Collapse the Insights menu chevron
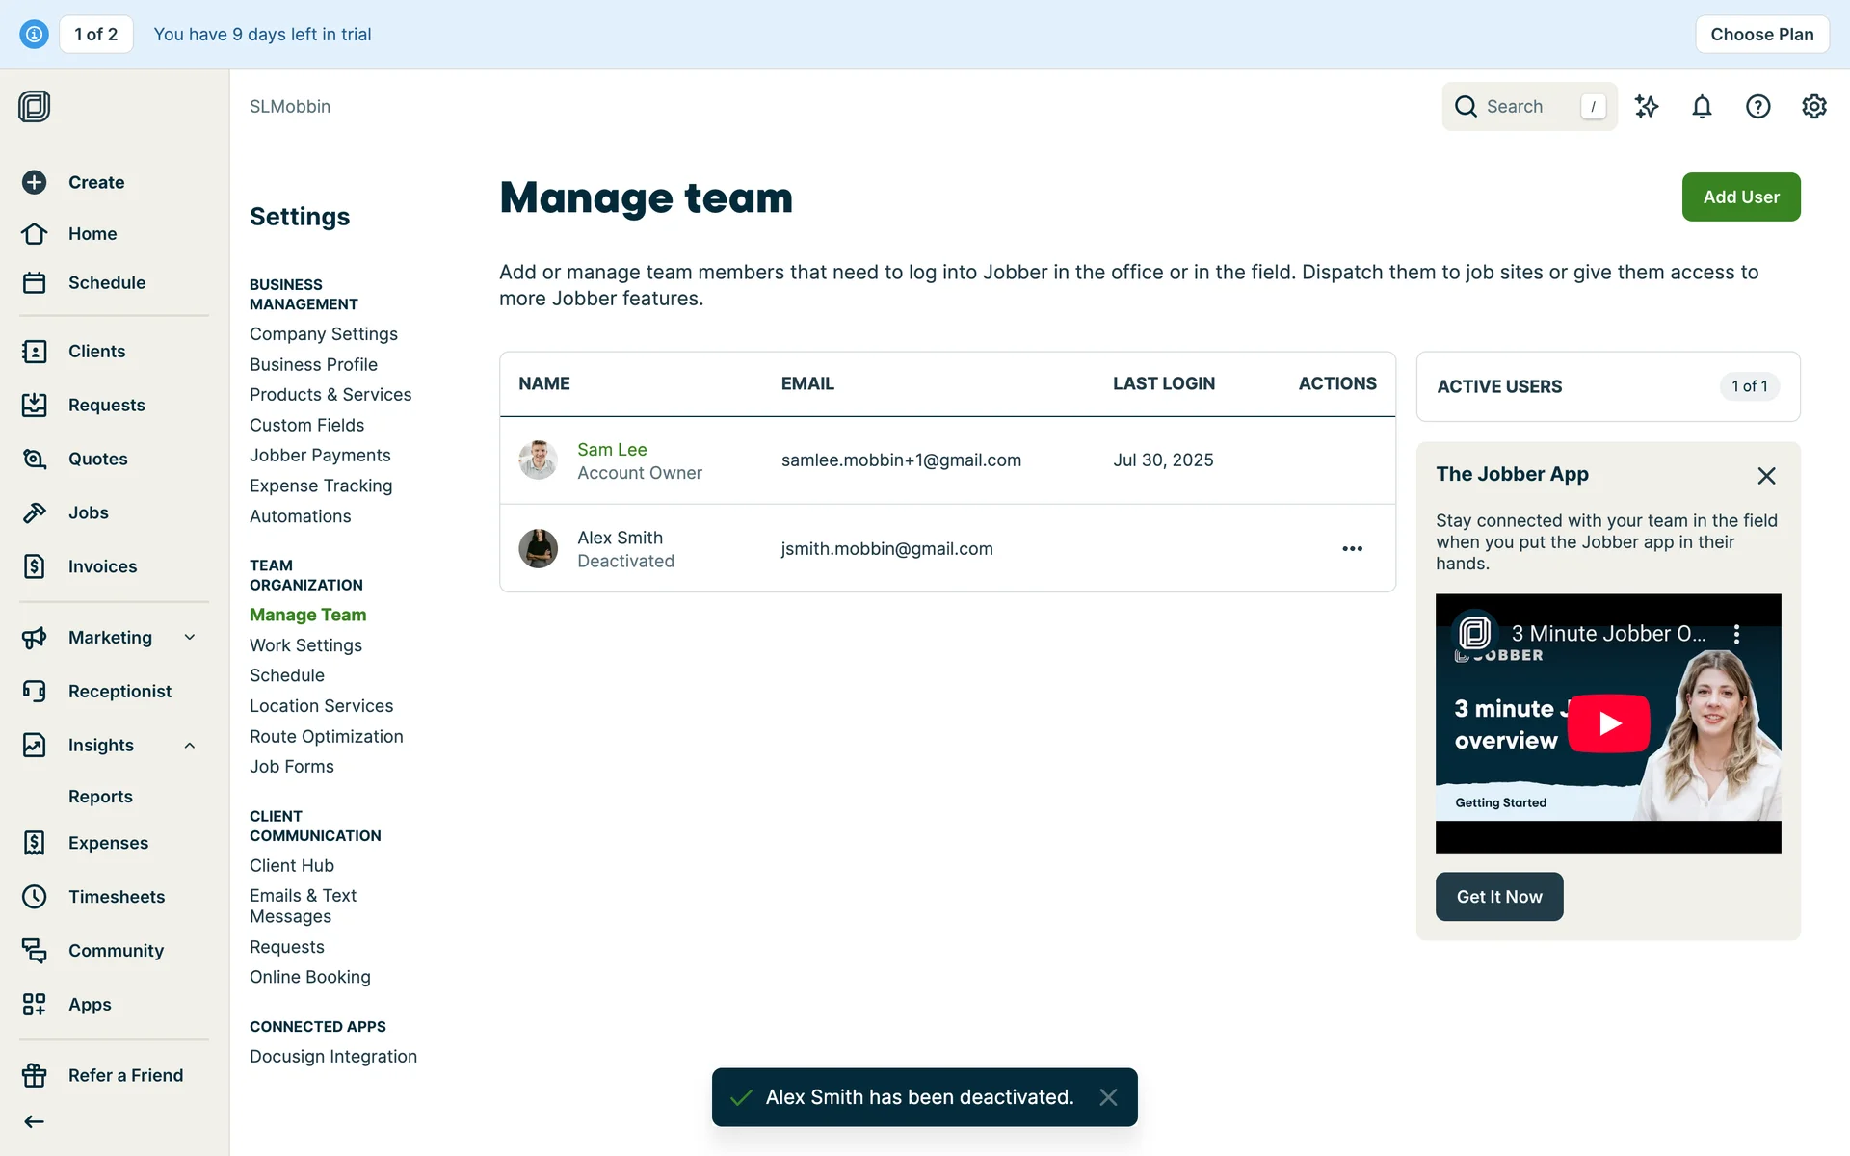 click(190, 745)
